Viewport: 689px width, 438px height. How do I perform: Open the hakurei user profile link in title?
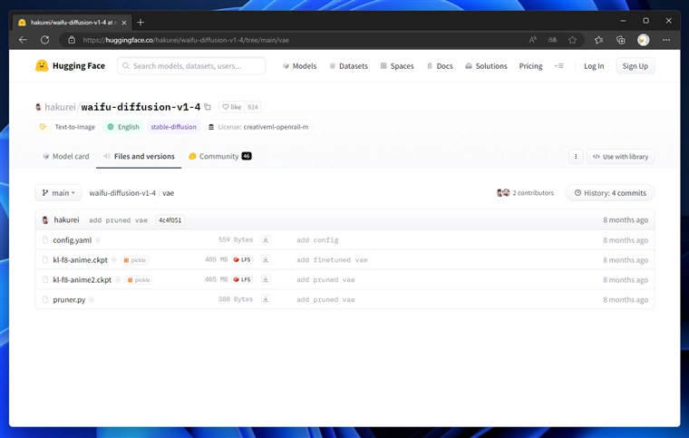click(x=60, y=107)
